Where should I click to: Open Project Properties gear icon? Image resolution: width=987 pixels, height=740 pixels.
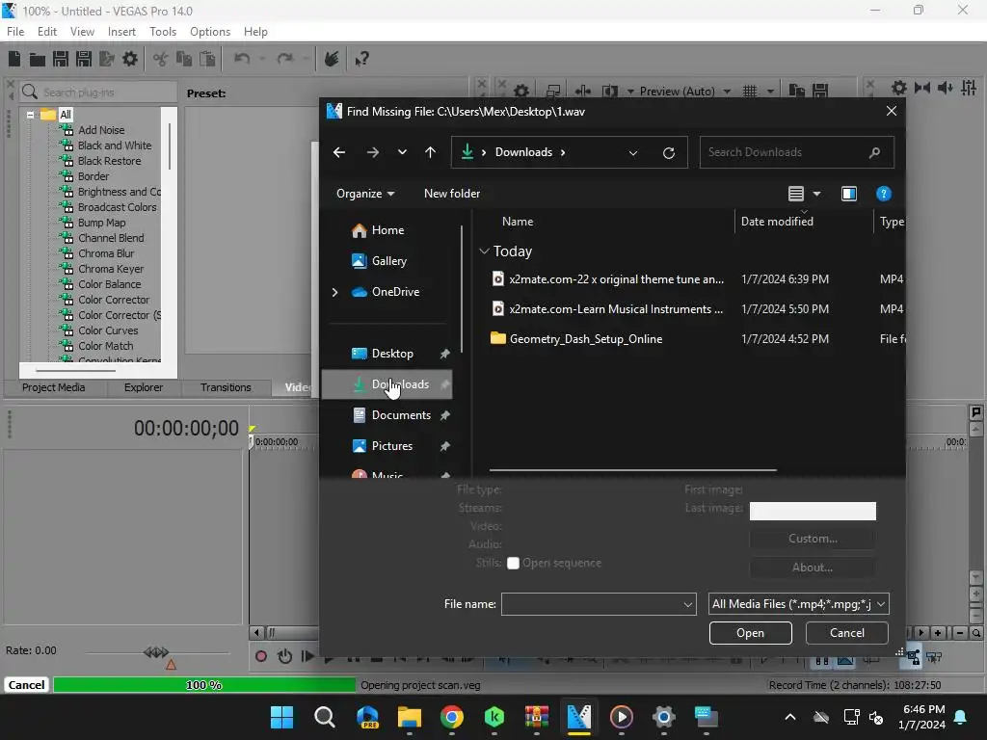(x=130, y=59)
